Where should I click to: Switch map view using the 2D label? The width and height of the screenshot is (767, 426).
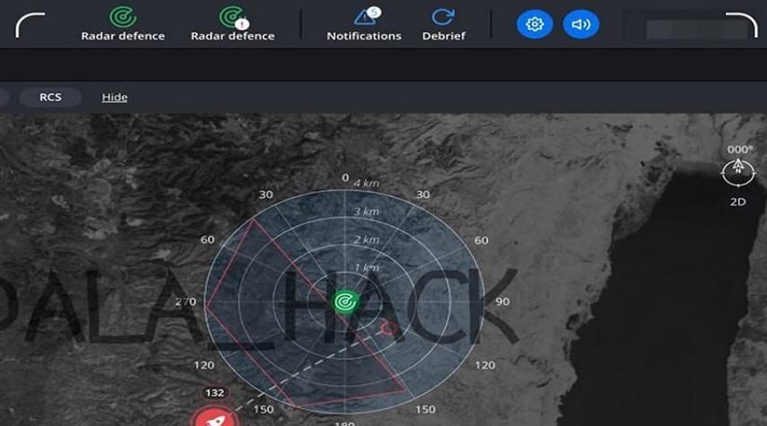point(737,202)
